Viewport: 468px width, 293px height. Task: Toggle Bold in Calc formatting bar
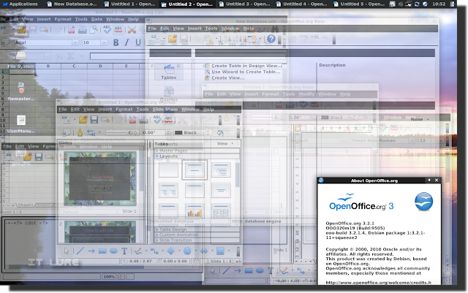pos(116,42)
